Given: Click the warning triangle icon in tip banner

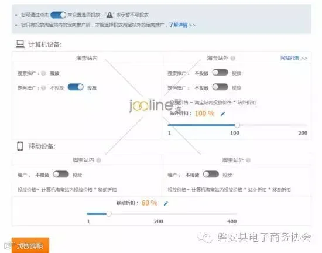Looking at the screenshot, I should click(109, 15).
